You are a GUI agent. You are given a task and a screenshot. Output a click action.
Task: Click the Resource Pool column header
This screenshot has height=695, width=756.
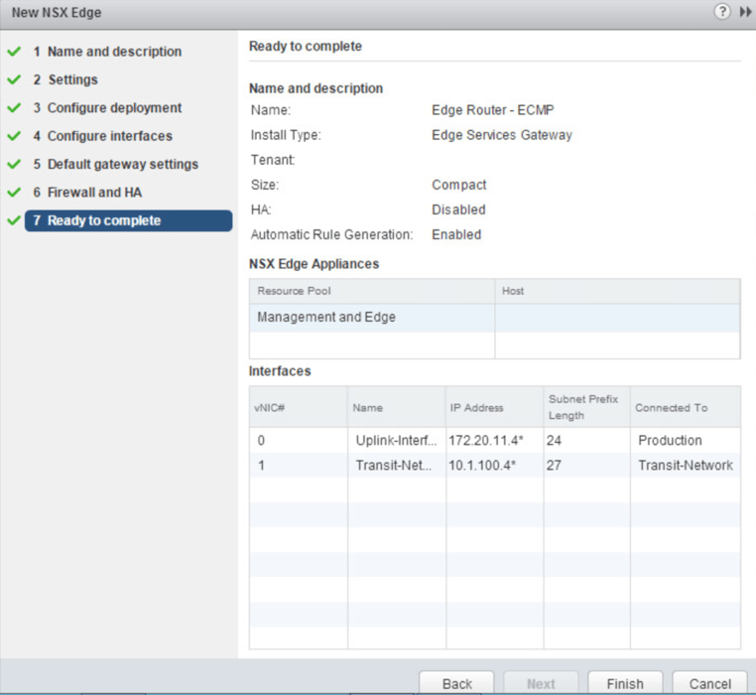click(372, 291)
